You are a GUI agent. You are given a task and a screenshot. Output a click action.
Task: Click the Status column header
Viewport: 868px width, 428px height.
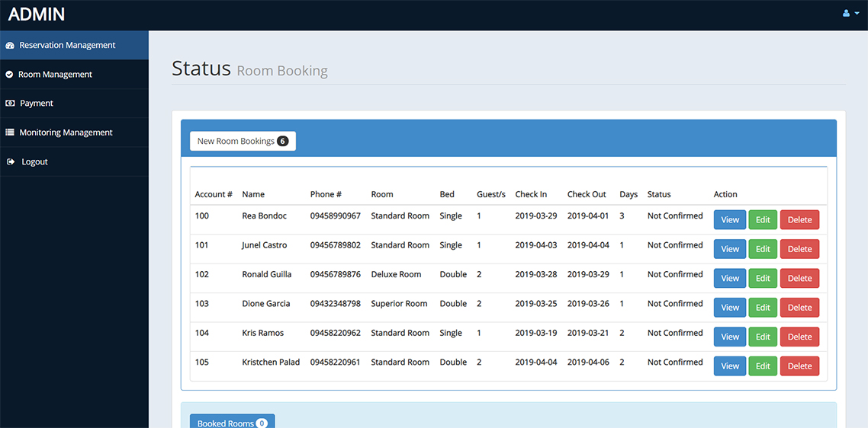coord(659,195)
